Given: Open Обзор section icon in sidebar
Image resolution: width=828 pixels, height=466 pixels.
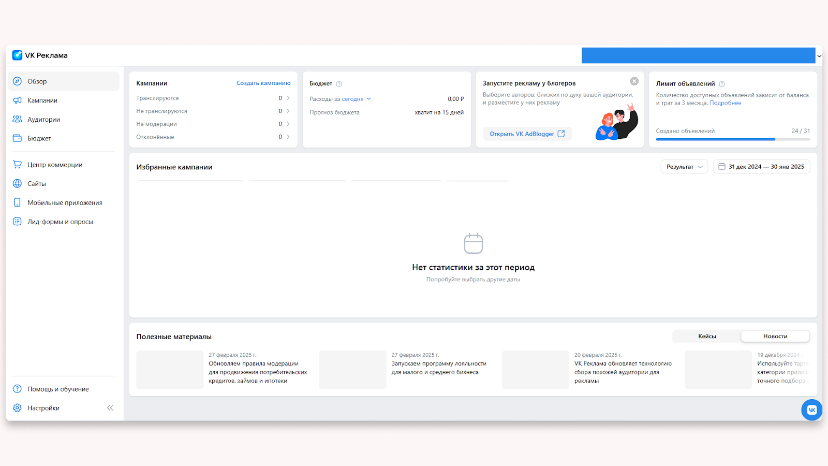Looking at the screenshot, I should pyautogui.click(x=17, y=81).
